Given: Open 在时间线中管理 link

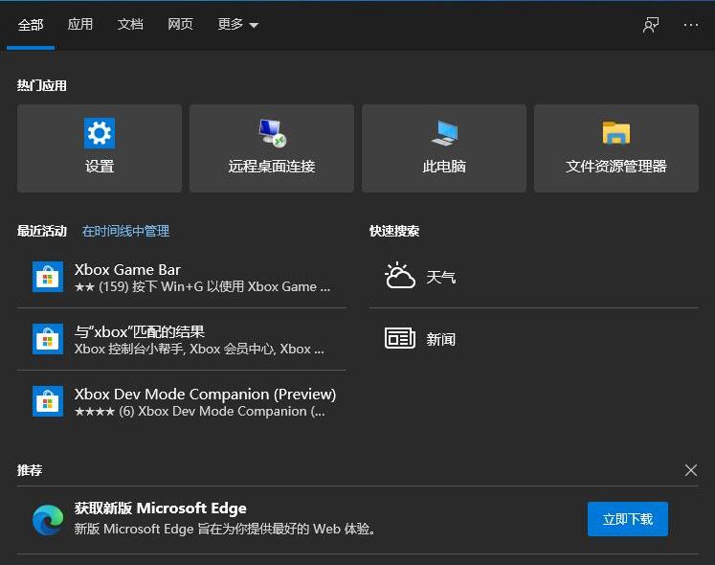Looking at the screenshot, I should 125,231.
